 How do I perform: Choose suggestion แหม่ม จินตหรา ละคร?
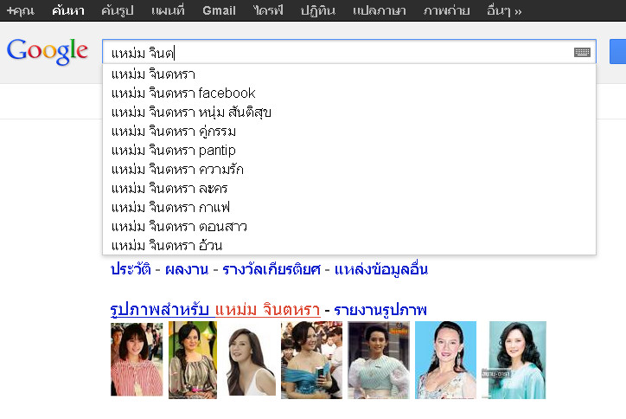pos(349,189)
